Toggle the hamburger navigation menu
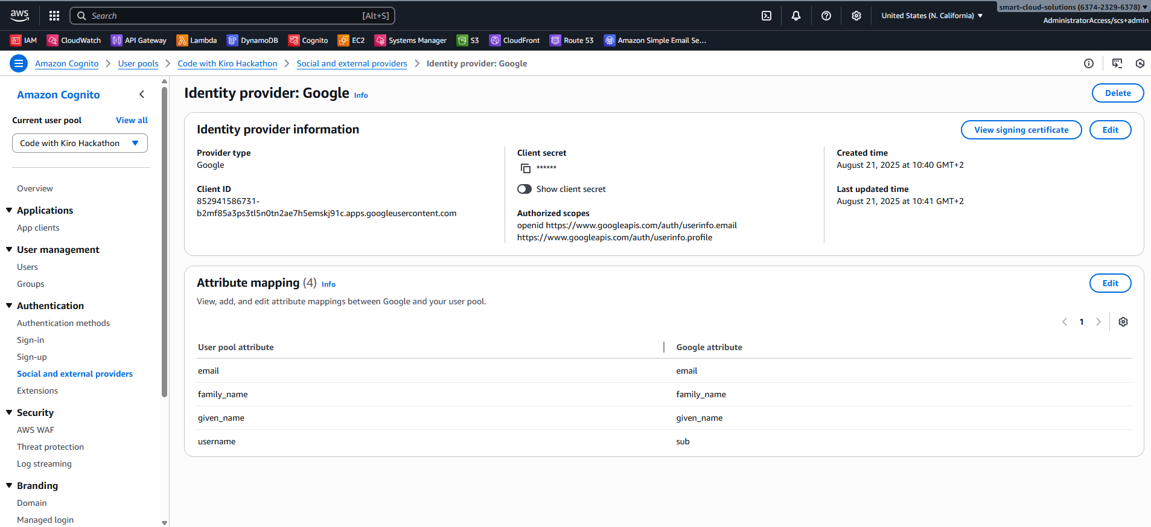The image size is (1151, 527). pyautogui.click(x=19, y=63)
